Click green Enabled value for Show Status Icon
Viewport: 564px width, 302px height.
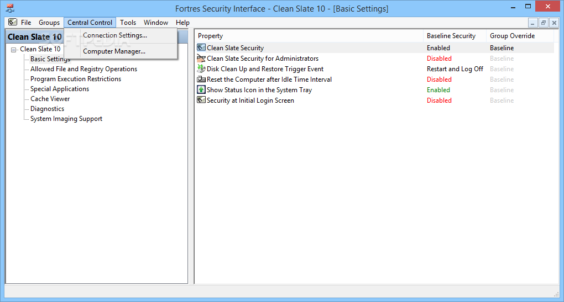(x=438, y=90)
